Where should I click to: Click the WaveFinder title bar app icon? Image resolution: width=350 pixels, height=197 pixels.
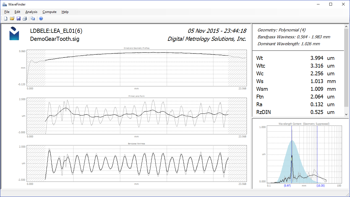(4, 4)
